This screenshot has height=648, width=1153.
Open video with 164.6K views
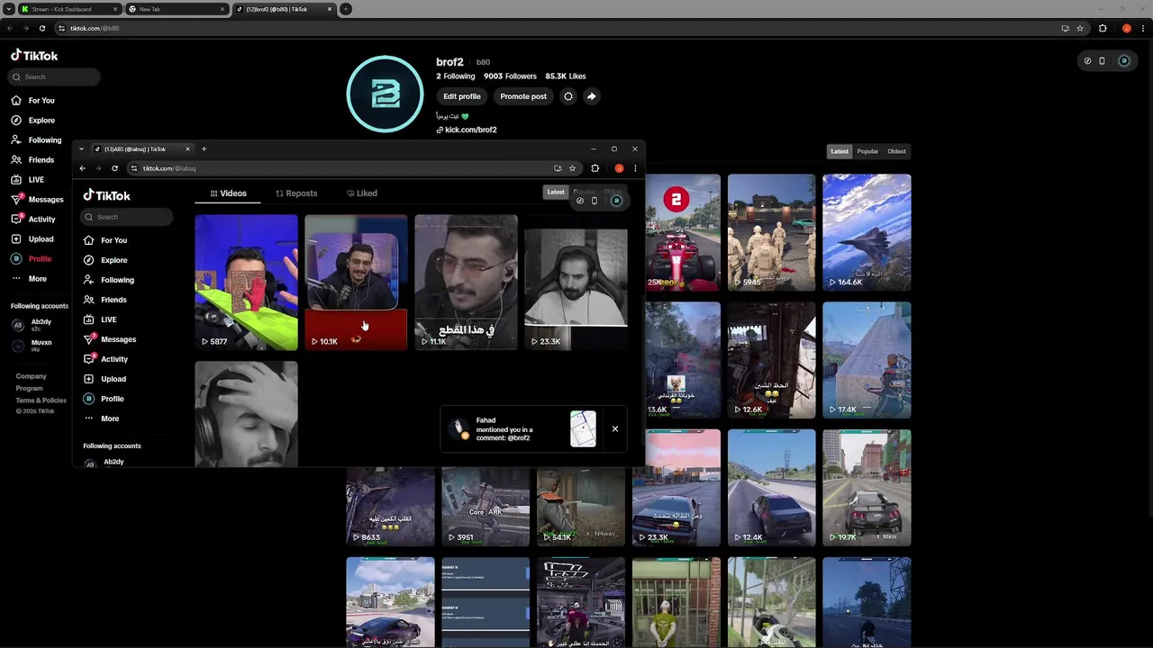click(x=867, y=232)
